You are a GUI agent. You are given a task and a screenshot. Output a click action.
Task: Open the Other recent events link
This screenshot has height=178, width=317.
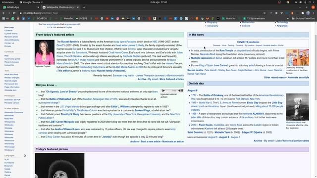point(275,78)
